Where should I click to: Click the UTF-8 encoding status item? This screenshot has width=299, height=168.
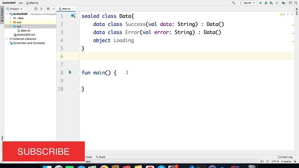point(275,161)
